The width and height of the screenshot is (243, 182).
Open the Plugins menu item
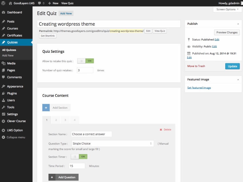(12, 93)
